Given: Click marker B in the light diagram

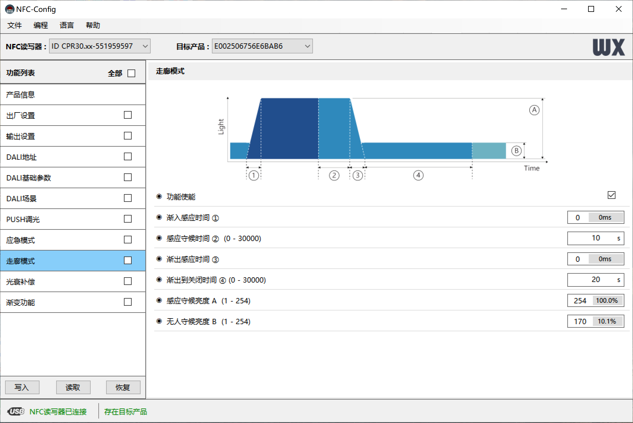Looking at the screenshot, I should point(517,151).
